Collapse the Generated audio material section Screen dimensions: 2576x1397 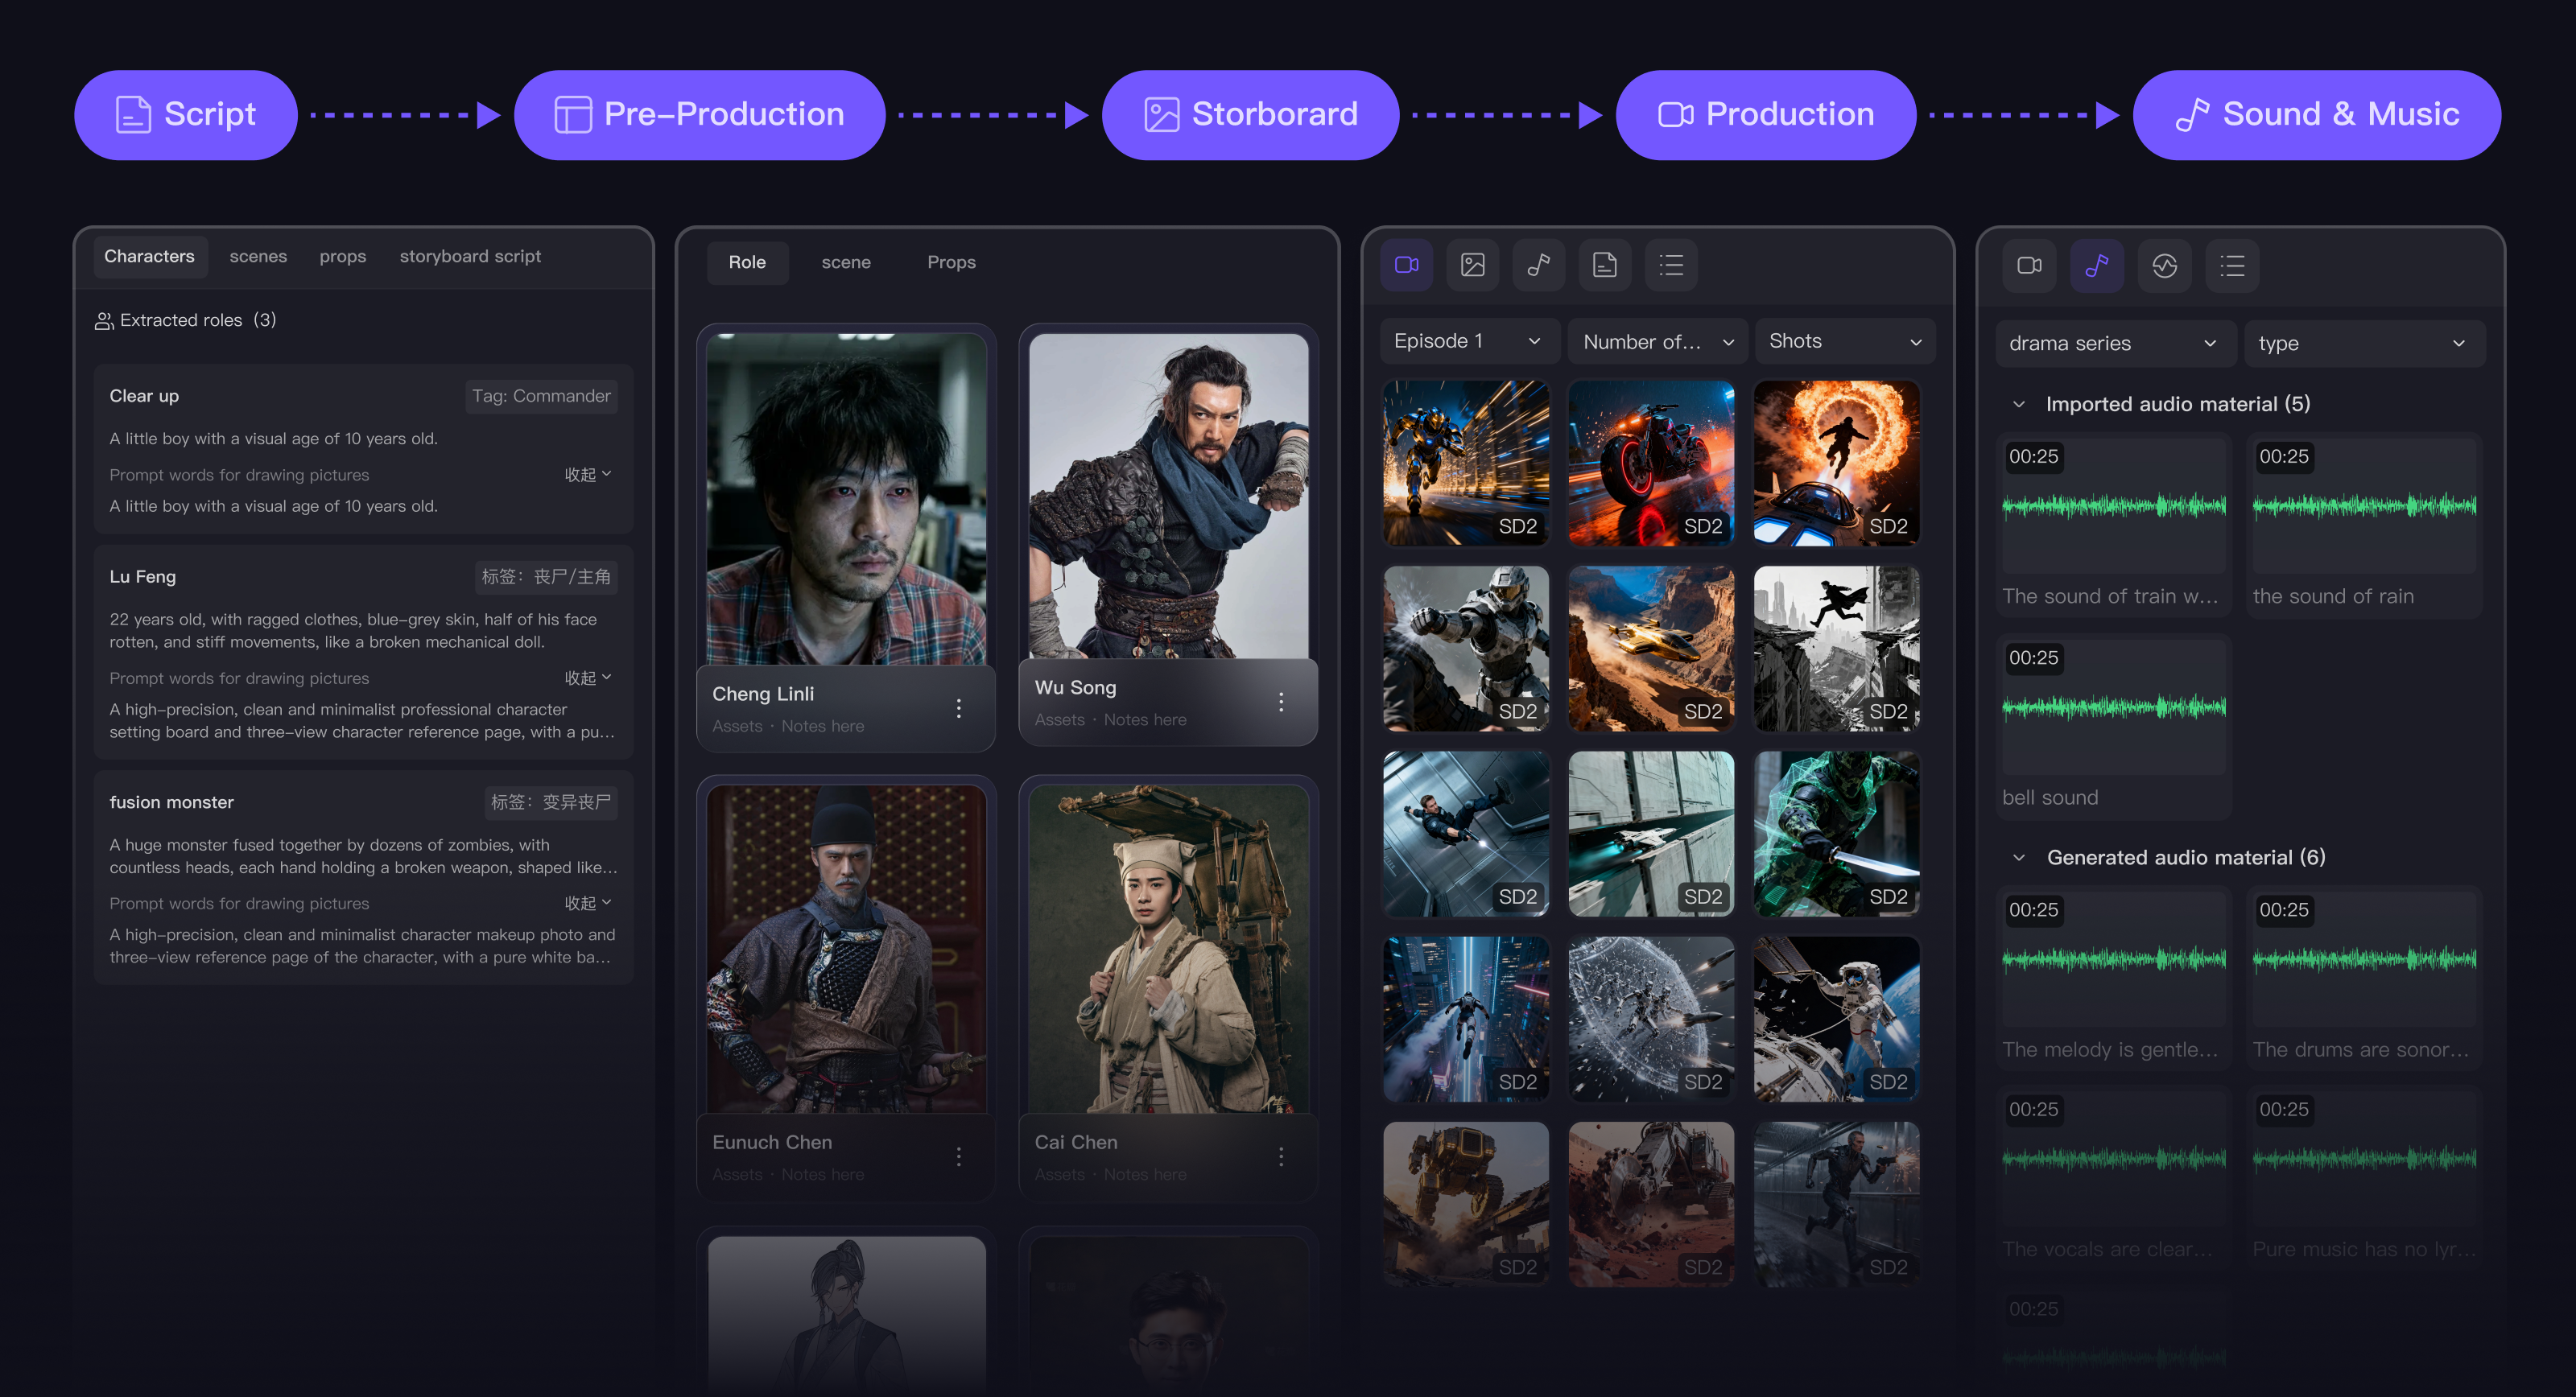pyautogui.click(x=2019, y=857)
